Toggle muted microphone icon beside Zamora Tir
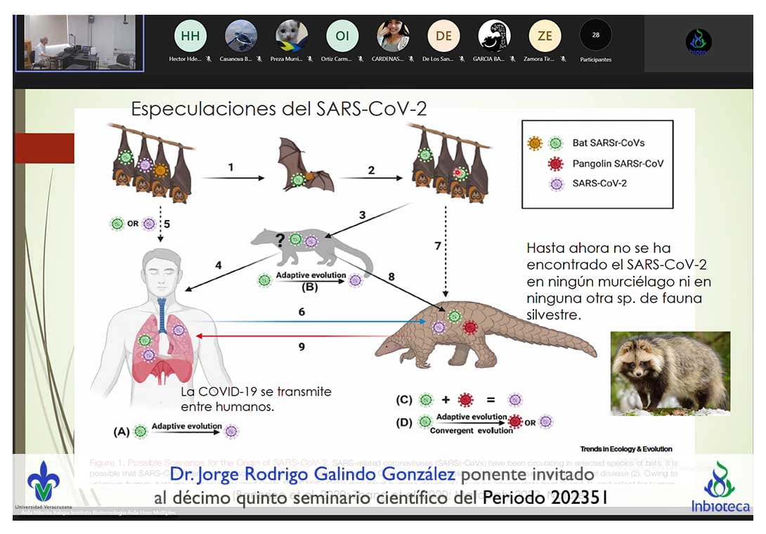Image resolution: width=766 pixels, height=534 pixels. pos(563,60)
